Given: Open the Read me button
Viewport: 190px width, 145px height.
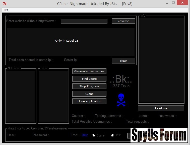Looking at the screenshot, I should (161, 108).
